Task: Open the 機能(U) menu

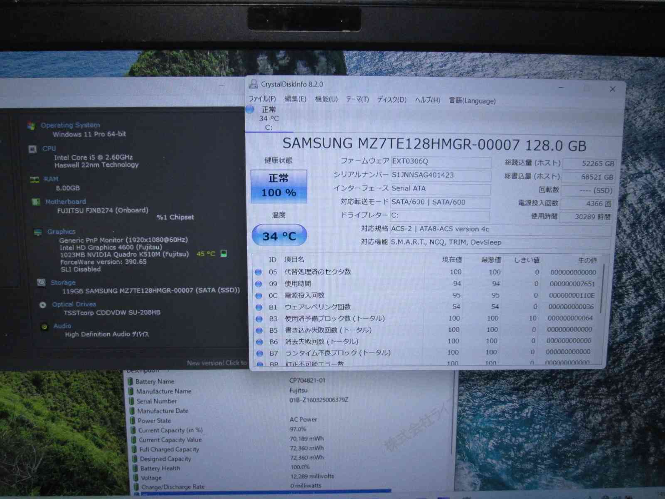Action: 326,99
